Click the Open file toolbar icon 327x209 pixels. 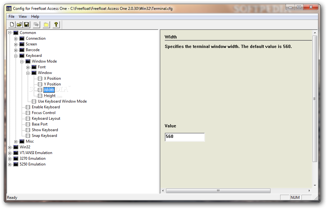point(19,25)
